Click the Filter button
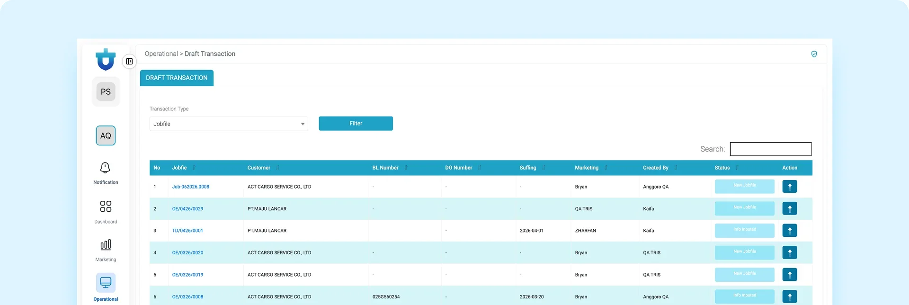The image size is (909, 305). (x=356, y=124)
